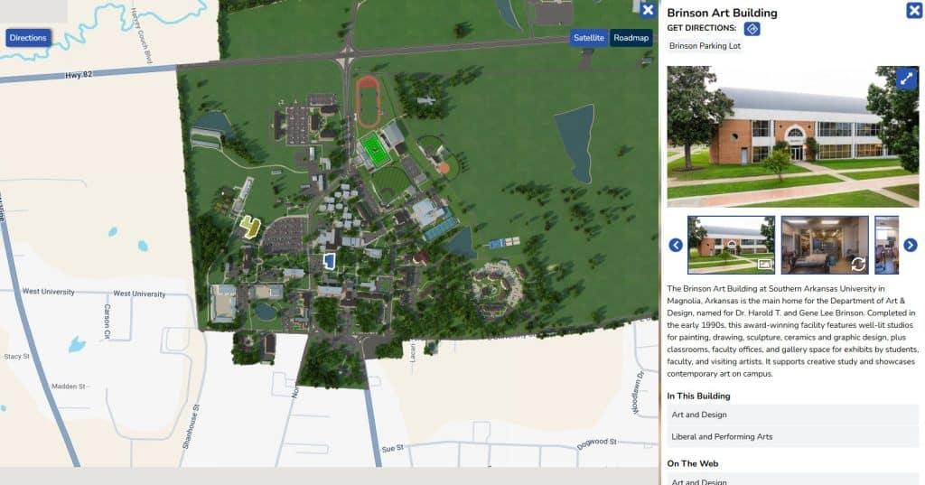Switch map to Satellite view
Screen dimensions: 925x485
pos(589,38)
